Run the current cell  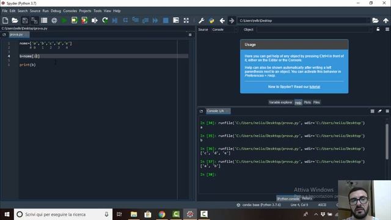pos(74,20)
